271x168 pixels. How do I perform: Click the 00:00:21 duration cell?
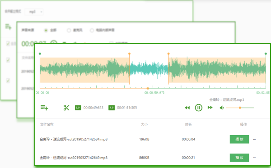click(188, 158)
